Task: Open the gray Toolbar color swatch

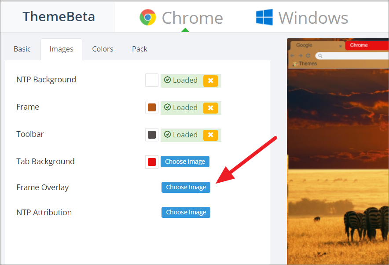Action: pos(152,135)
